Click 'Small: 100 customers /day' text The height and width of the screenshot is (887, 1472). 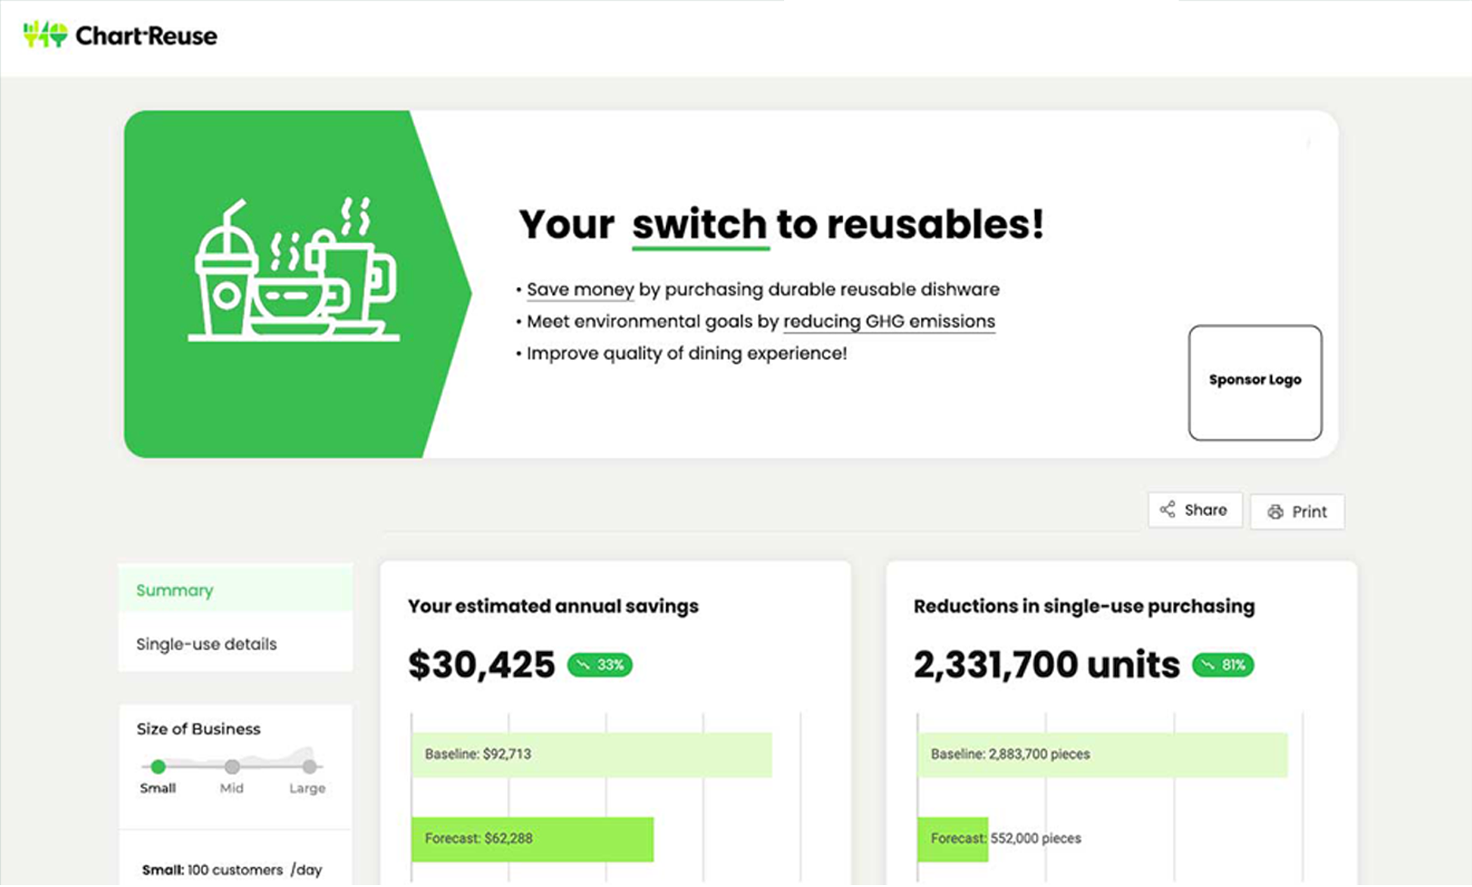tap(232, 870)
